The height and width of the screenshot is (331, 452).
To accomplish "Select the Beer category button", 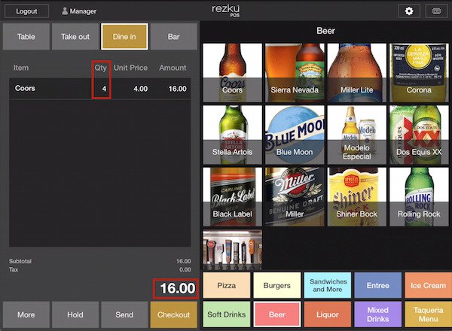I will click(277, 314).
